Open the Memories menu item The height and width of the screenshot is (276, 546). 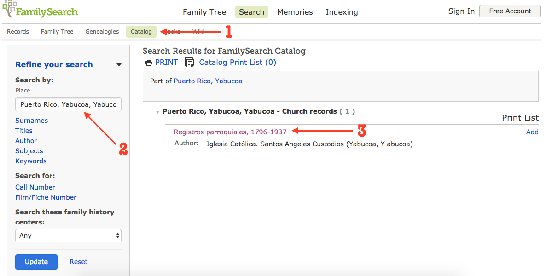pos(295,12)
